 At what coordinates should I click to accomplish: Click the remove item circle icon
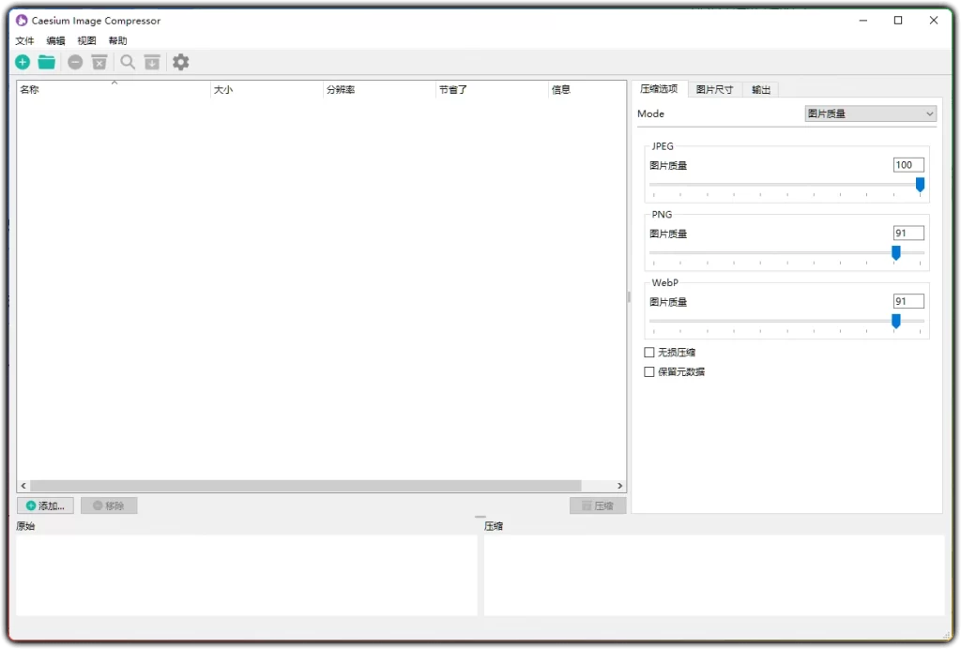[x=75, y=61]
